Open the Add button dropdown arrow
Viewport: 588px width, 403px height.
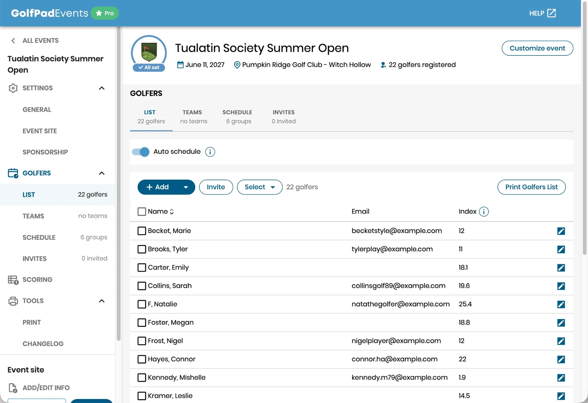tap(186, 187)
